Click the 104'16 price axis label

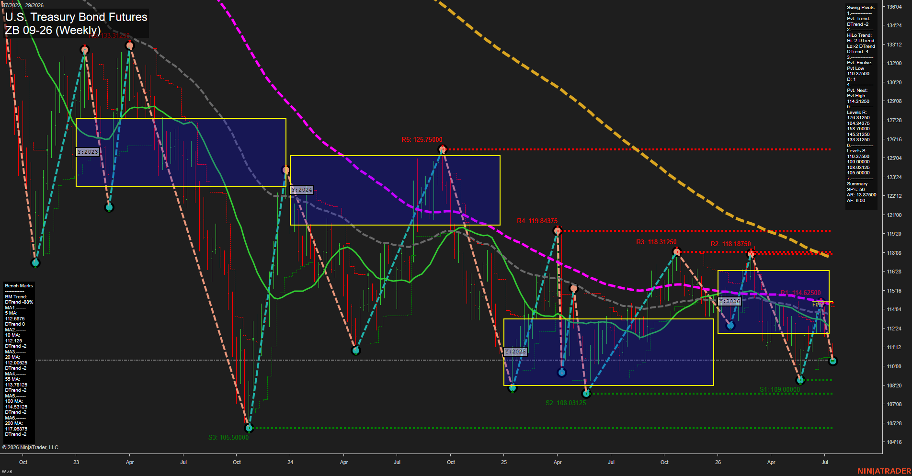coord(894,442)
